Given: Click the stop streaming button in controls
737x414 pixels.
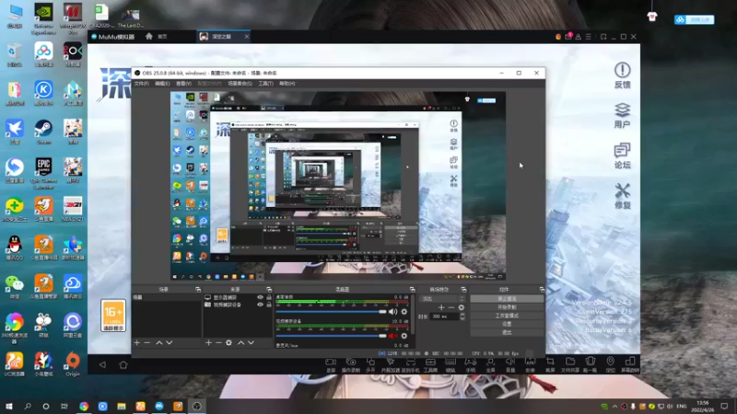Looking at the screenshot, I should (507, 299).
